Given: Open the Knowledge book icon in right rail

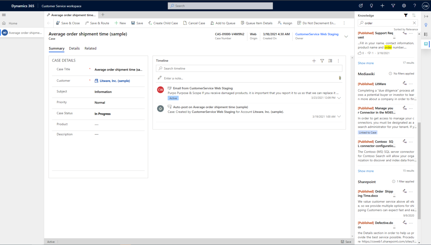Looking at the screenshot, I should pos(426,44).
